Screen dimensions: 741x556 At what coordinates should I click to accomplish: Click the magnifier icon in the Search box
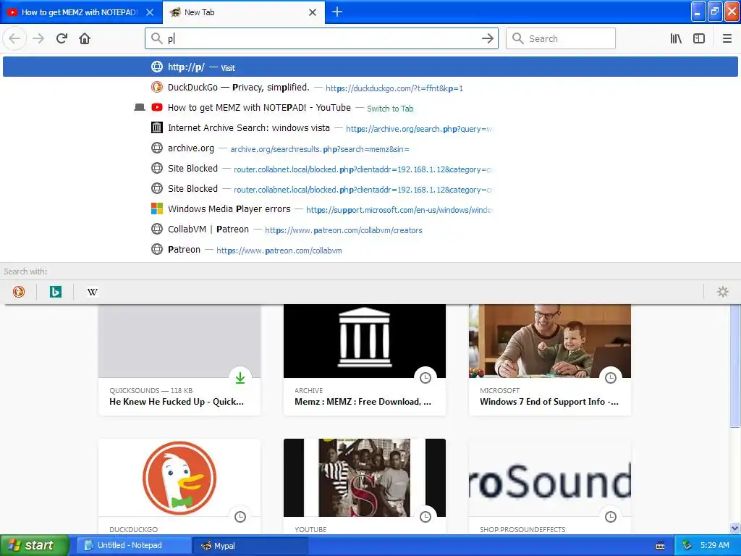[x=518, y=38]
